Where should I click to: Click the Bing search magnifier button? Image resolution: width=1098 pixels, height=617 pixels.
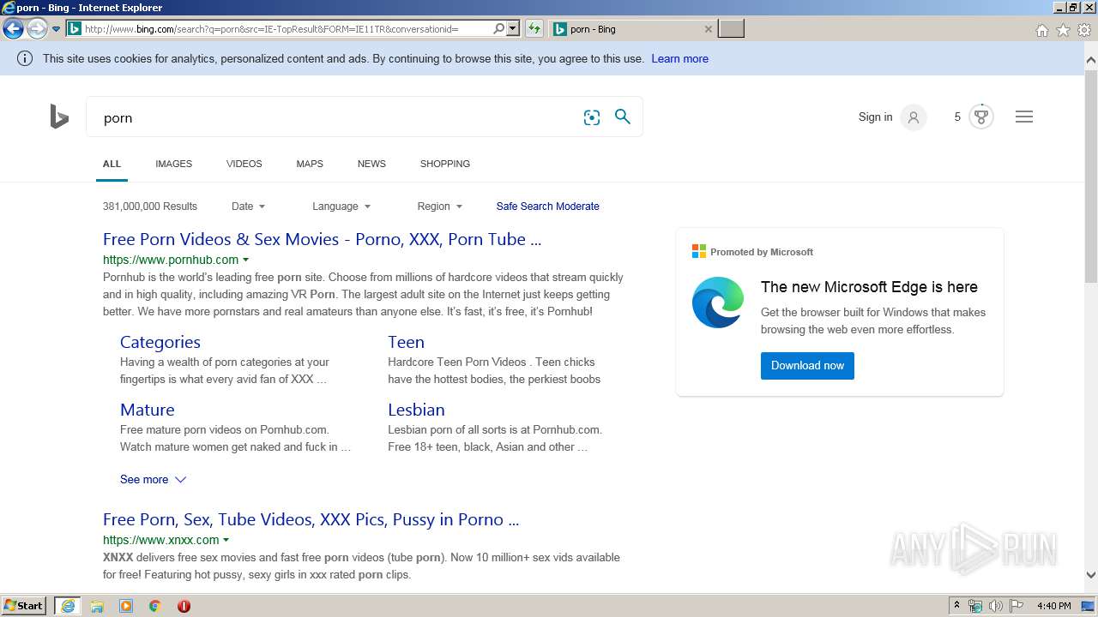coord(623,117)
